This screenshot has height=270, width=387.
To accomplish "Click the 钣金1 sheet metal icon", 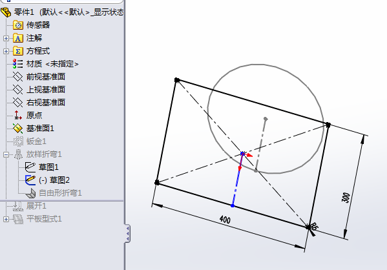I will click(18, 141).
